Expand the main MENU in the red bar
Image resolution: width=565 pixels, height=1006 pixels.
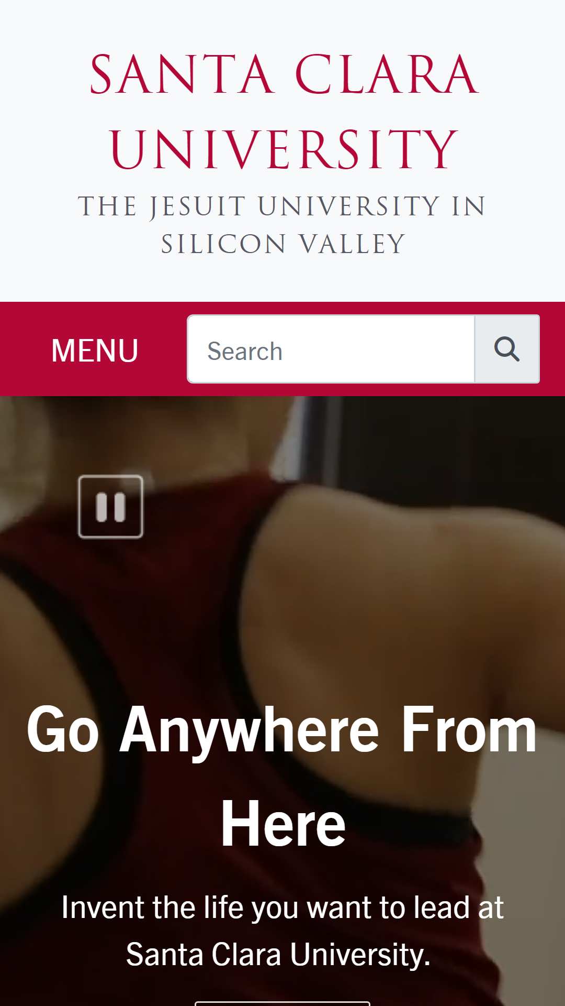click(x=95, y=350)
